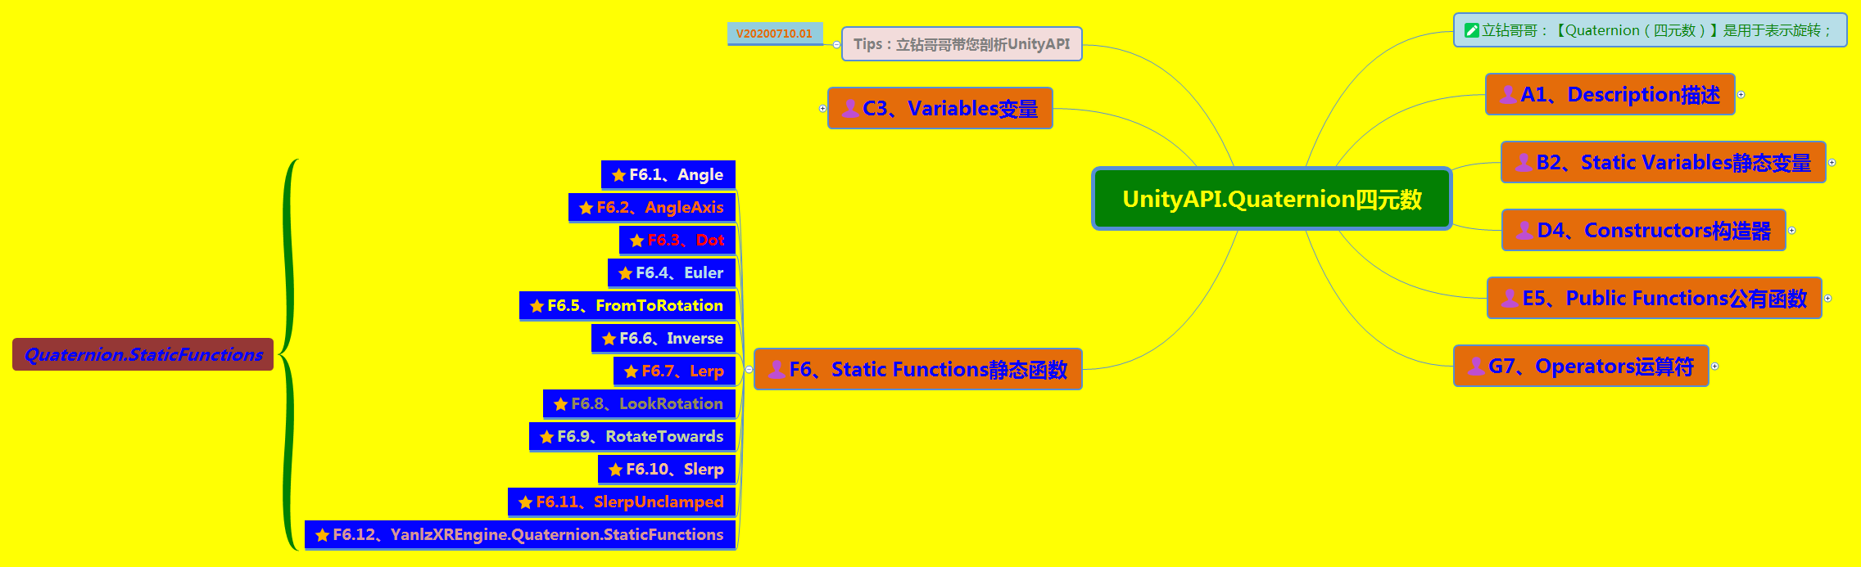Viewport: 1861px width, 567px height.
Task: Select the G7 Operators运算符 topic
Action: [x=1581, y=366]
